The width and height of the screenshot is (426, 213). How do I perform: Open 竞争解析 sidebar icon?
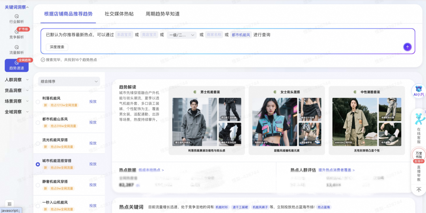[x=17, y=34]
